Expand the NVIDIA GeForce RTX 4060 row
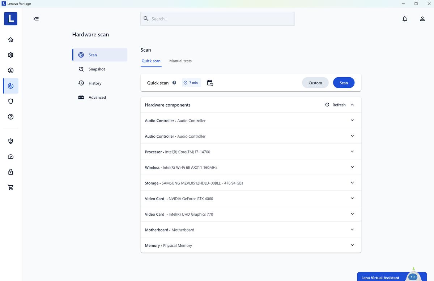This screenshot has height=281, width=434. click(x=251, y=198)
